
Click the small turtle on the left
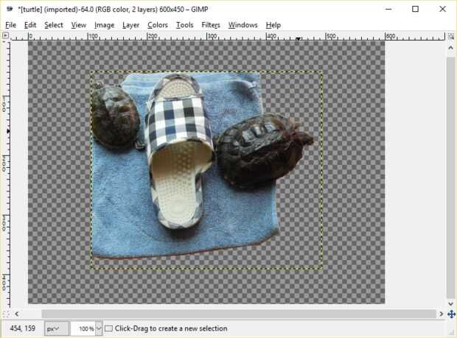click(115, 116)
